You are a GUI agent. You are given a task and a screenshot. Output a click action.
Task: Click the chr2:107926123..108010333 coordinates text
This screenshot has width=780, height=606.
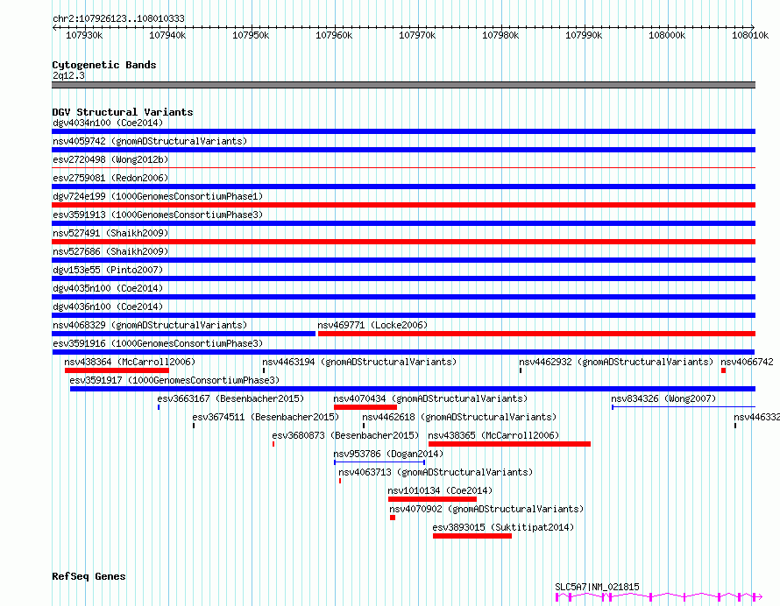pyautogui.click(x=118, y=18)
